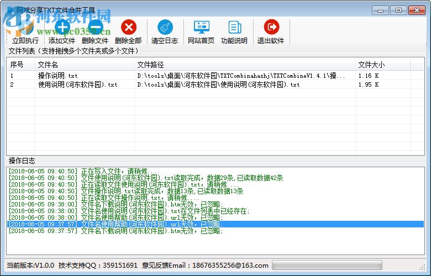Click the 删除文件 minus icon
The width and height of the screenshot is (431, 276).
(x=95, y=27)
